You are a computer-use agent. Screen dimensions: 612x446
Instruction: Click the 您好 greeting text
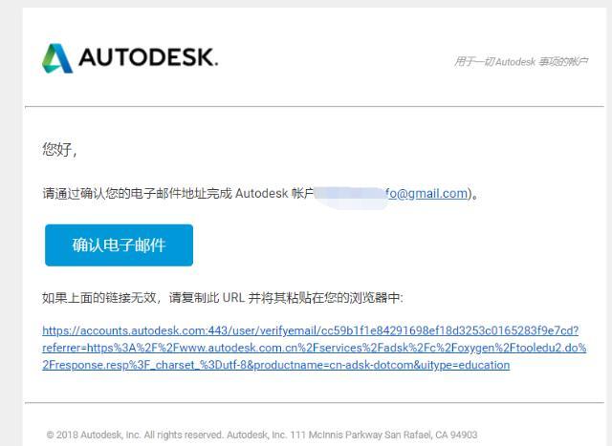(x=57, y=149)
